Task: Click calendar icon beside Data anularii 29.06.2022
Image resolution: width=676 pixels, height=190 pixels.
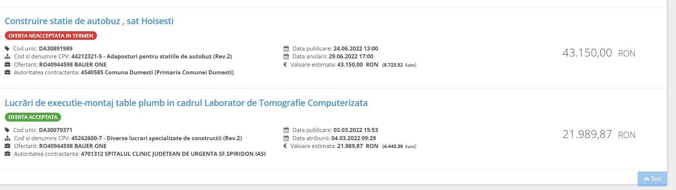Action: click(x=286, y=57)
